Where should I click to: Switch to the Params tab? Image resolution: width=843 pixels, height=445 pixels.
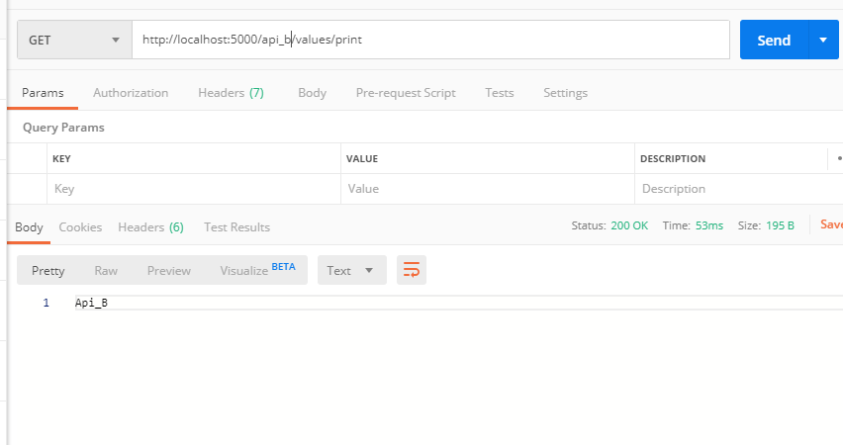point(43,93)
